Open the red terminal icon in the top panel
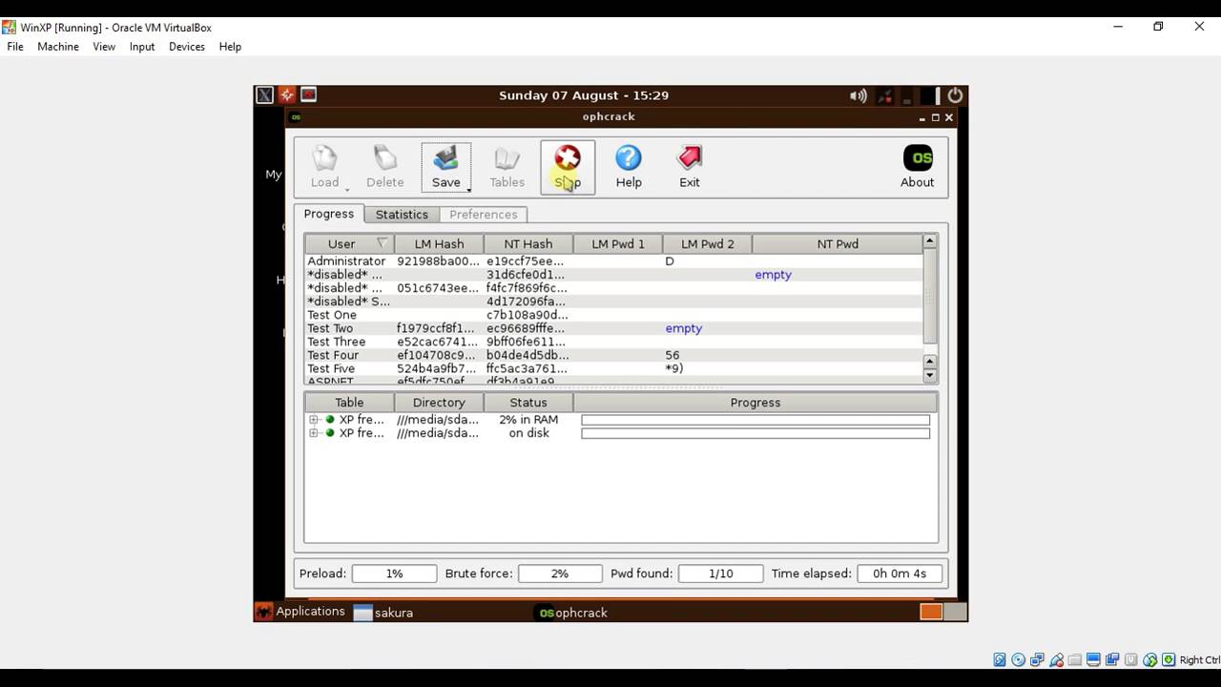The image size is (1221, 687). coord(308,94)
